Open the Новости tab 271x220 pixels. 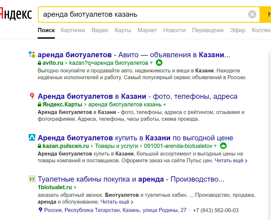tap(174, 30)
